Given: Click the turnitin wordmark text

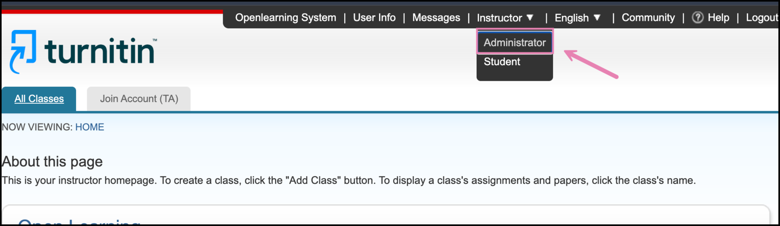Looking at the screenshot, I should click(x=101, y=51).
